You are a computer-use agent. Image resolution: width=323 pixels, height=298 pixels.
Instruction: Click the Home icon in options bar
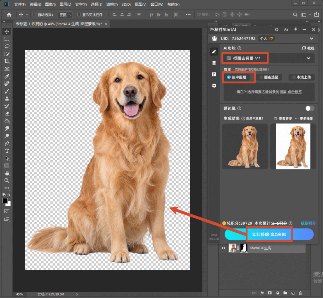coord(9,15)
